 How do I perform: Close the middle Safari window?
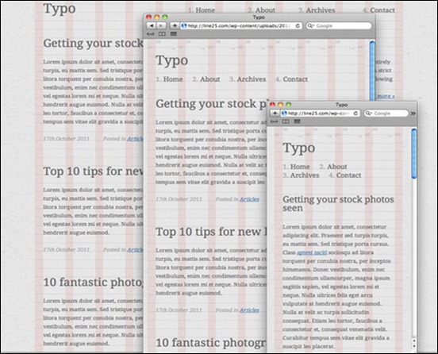[149, 17]
